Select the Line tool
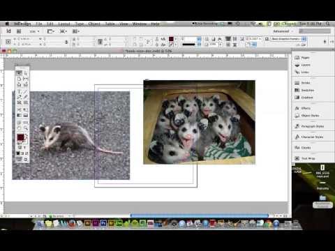The image size is (335, 251). (26, 91)
